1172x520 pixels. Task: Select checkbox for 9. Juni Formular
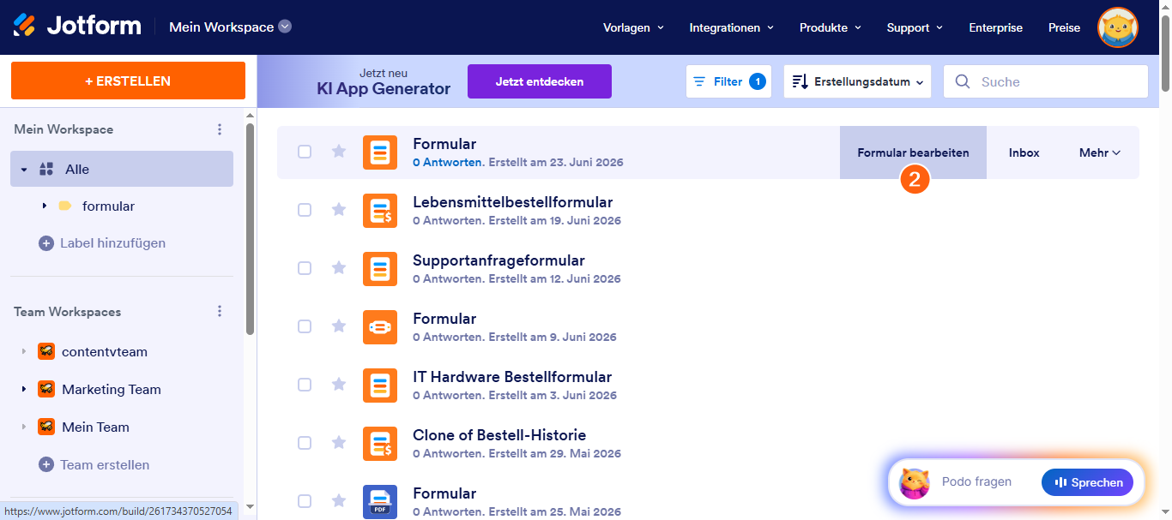[305, 326]
